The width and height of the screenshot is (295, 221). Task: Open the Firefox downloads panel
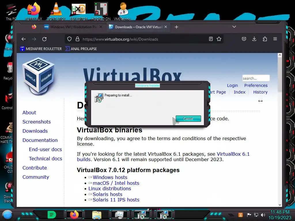click(x=254, y=39)
